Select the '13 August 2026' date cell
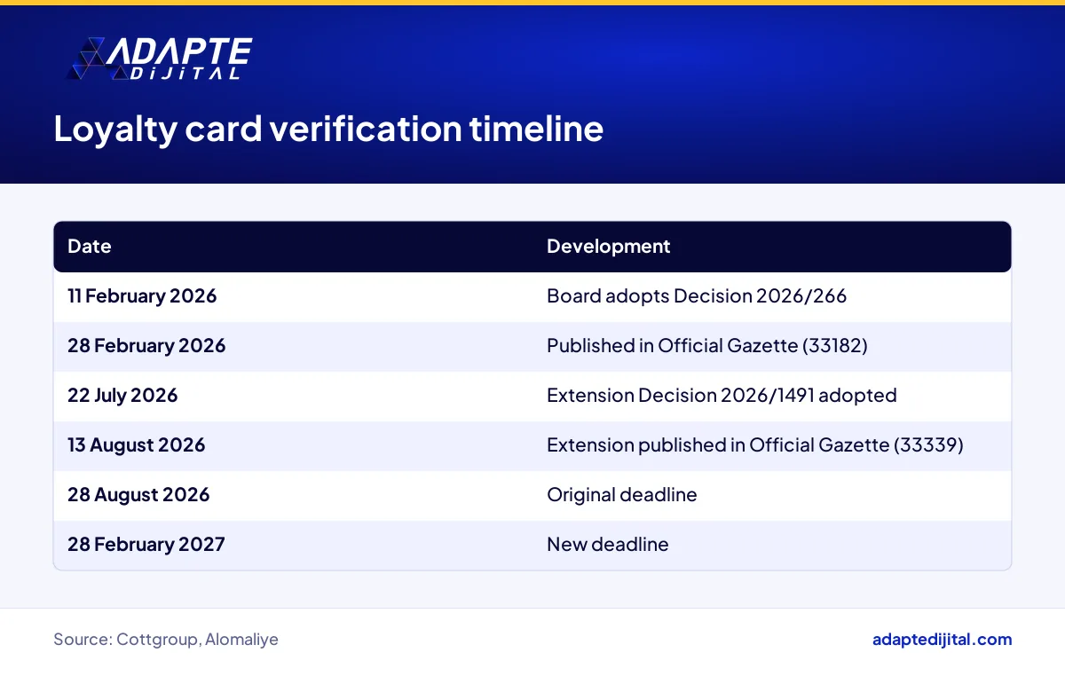Screen dimensions: 1065x684 coord(137,445)
